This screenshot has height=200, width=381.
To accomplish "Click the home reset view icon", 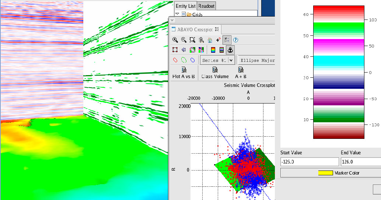I will click(x=210, y=40).
